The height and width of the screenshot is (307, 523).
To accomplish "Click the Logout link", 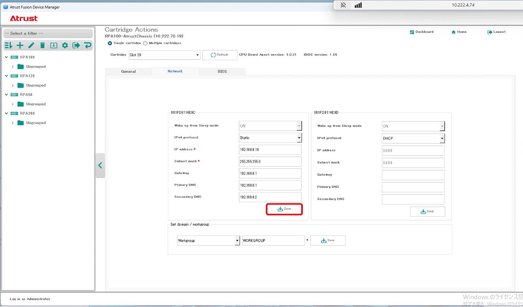I will click(x=496, y=32).
